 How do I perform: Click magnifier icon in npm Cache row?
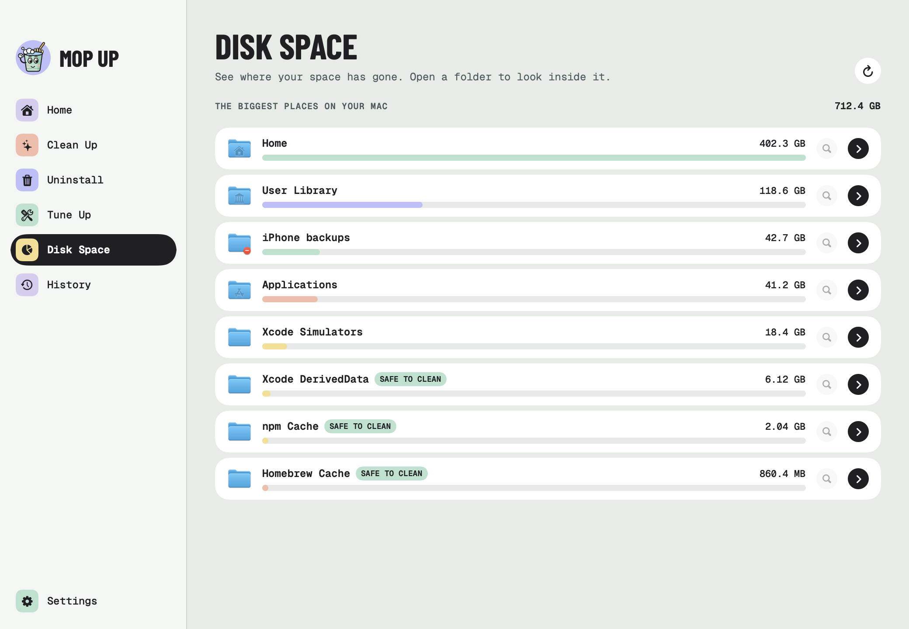(x=826, y=432)
